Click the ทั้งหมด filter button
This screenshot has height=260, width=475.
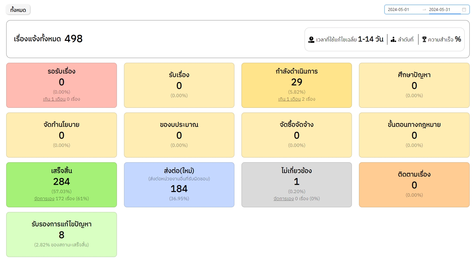[x=18, y=10]
